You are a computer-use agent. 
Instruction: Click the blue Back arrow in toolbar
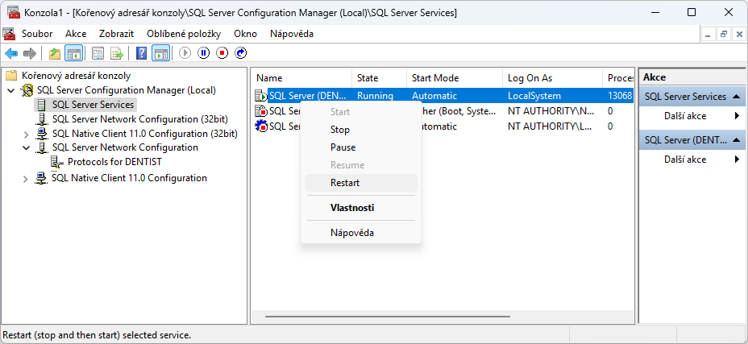[11, 53]
